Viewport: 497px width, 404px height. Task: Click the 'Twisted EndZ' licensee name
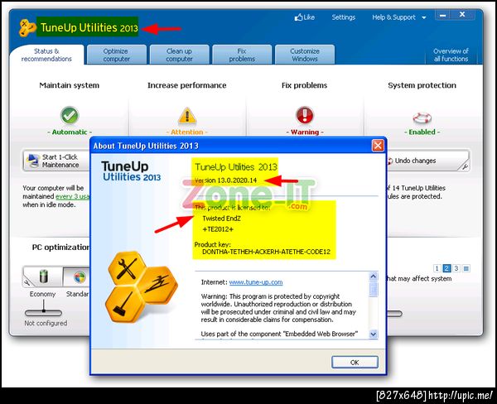pos(221,219)
